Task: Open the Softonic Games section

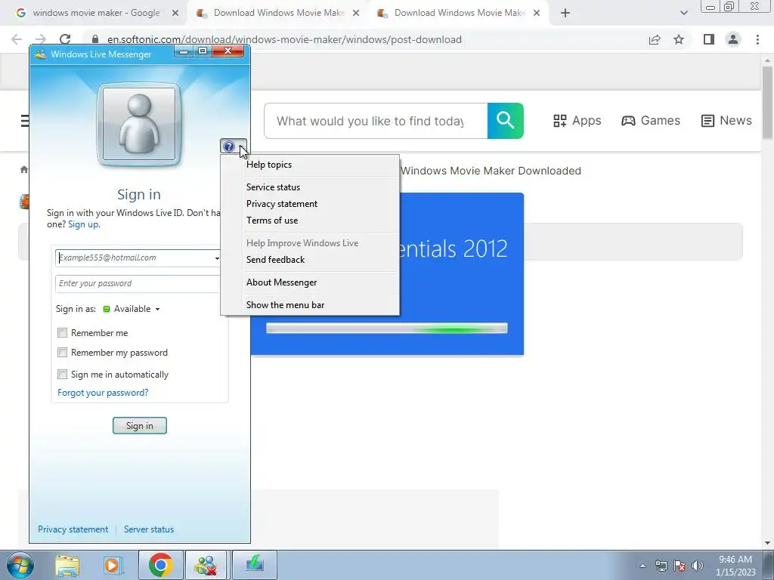Action: (651, 121)
